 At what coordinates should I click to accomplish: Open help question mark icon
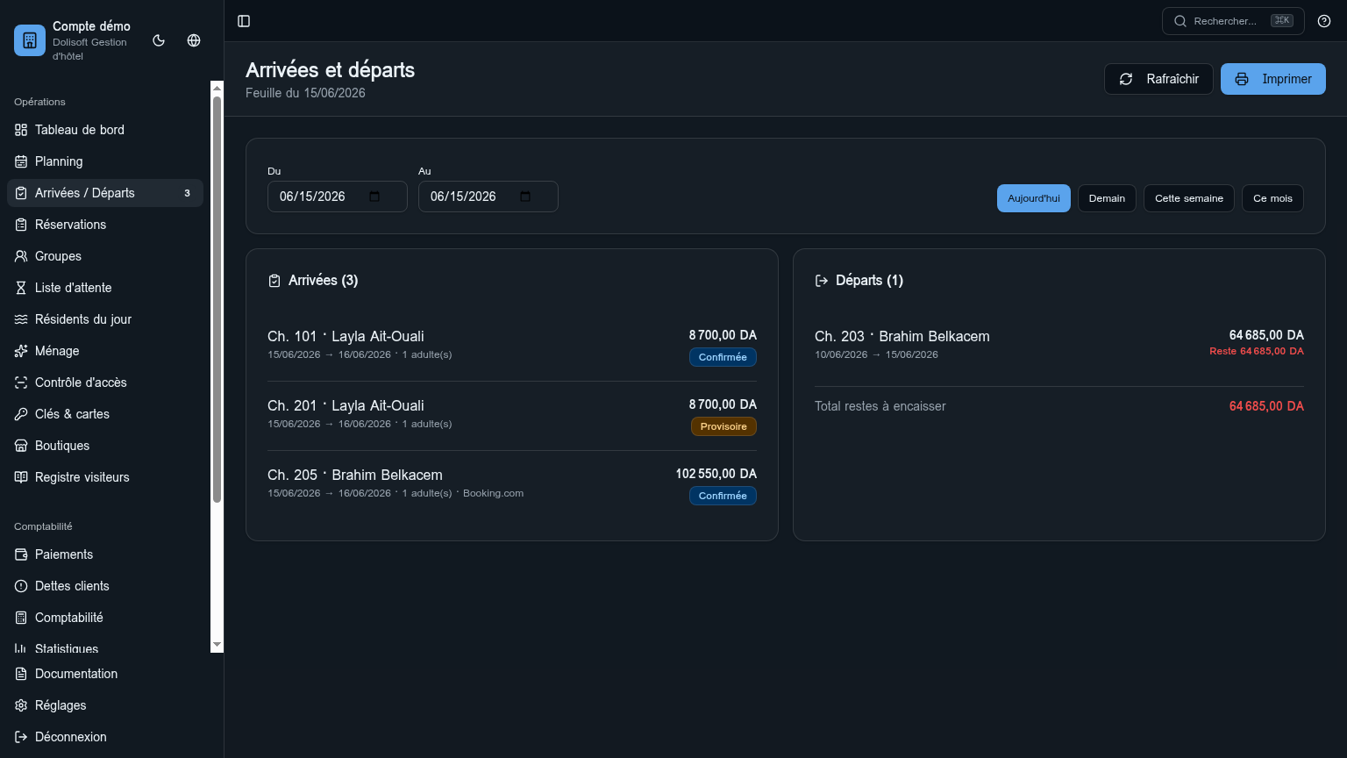click(1324, 21)
